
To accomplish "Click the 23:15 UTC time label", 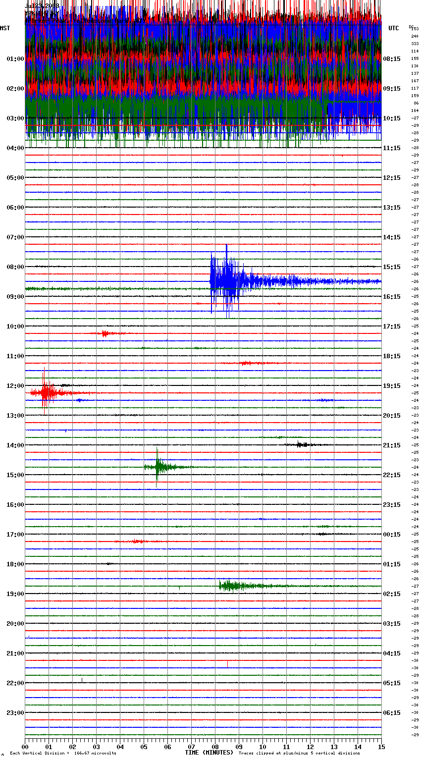I will point(392,505).
